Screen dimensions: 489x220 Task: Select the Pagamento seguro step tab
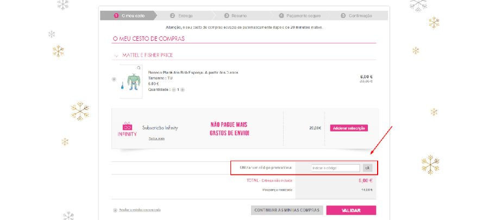click(299, 16)
